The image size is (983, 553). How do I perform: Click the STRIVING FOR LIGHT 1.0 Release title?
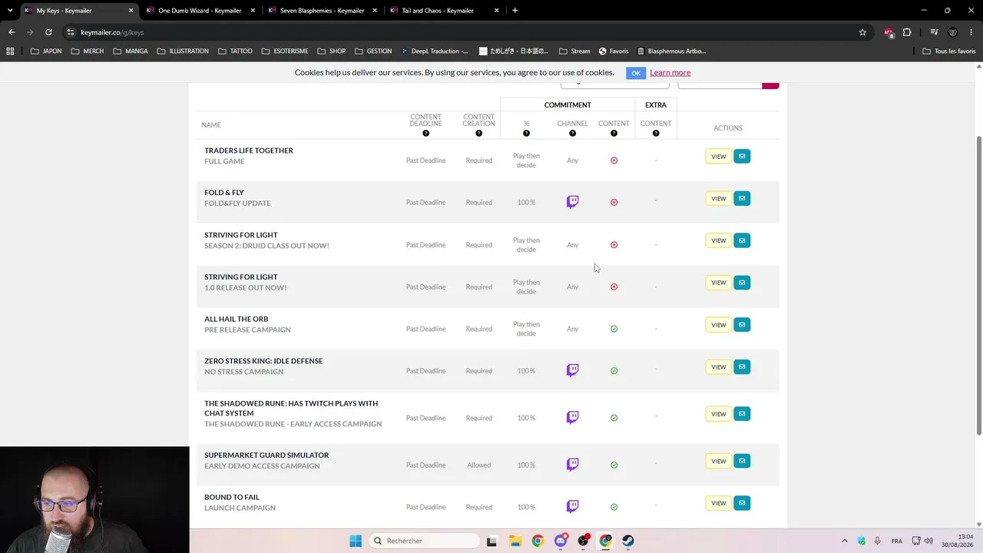(x=241, y=276)
